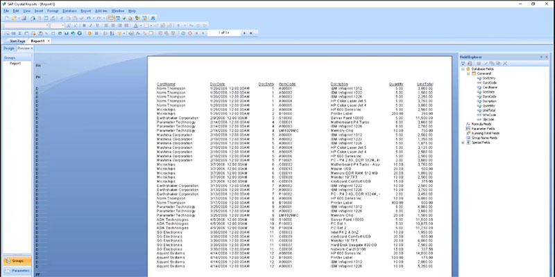
Task: Go to next page arrow
Action: (245, 33)
